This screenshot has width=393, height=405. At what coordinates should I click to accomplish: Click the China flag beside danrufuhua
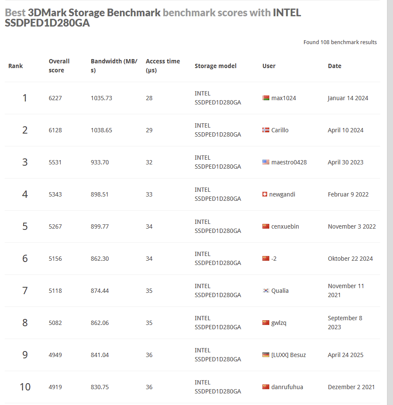(266, 387)
